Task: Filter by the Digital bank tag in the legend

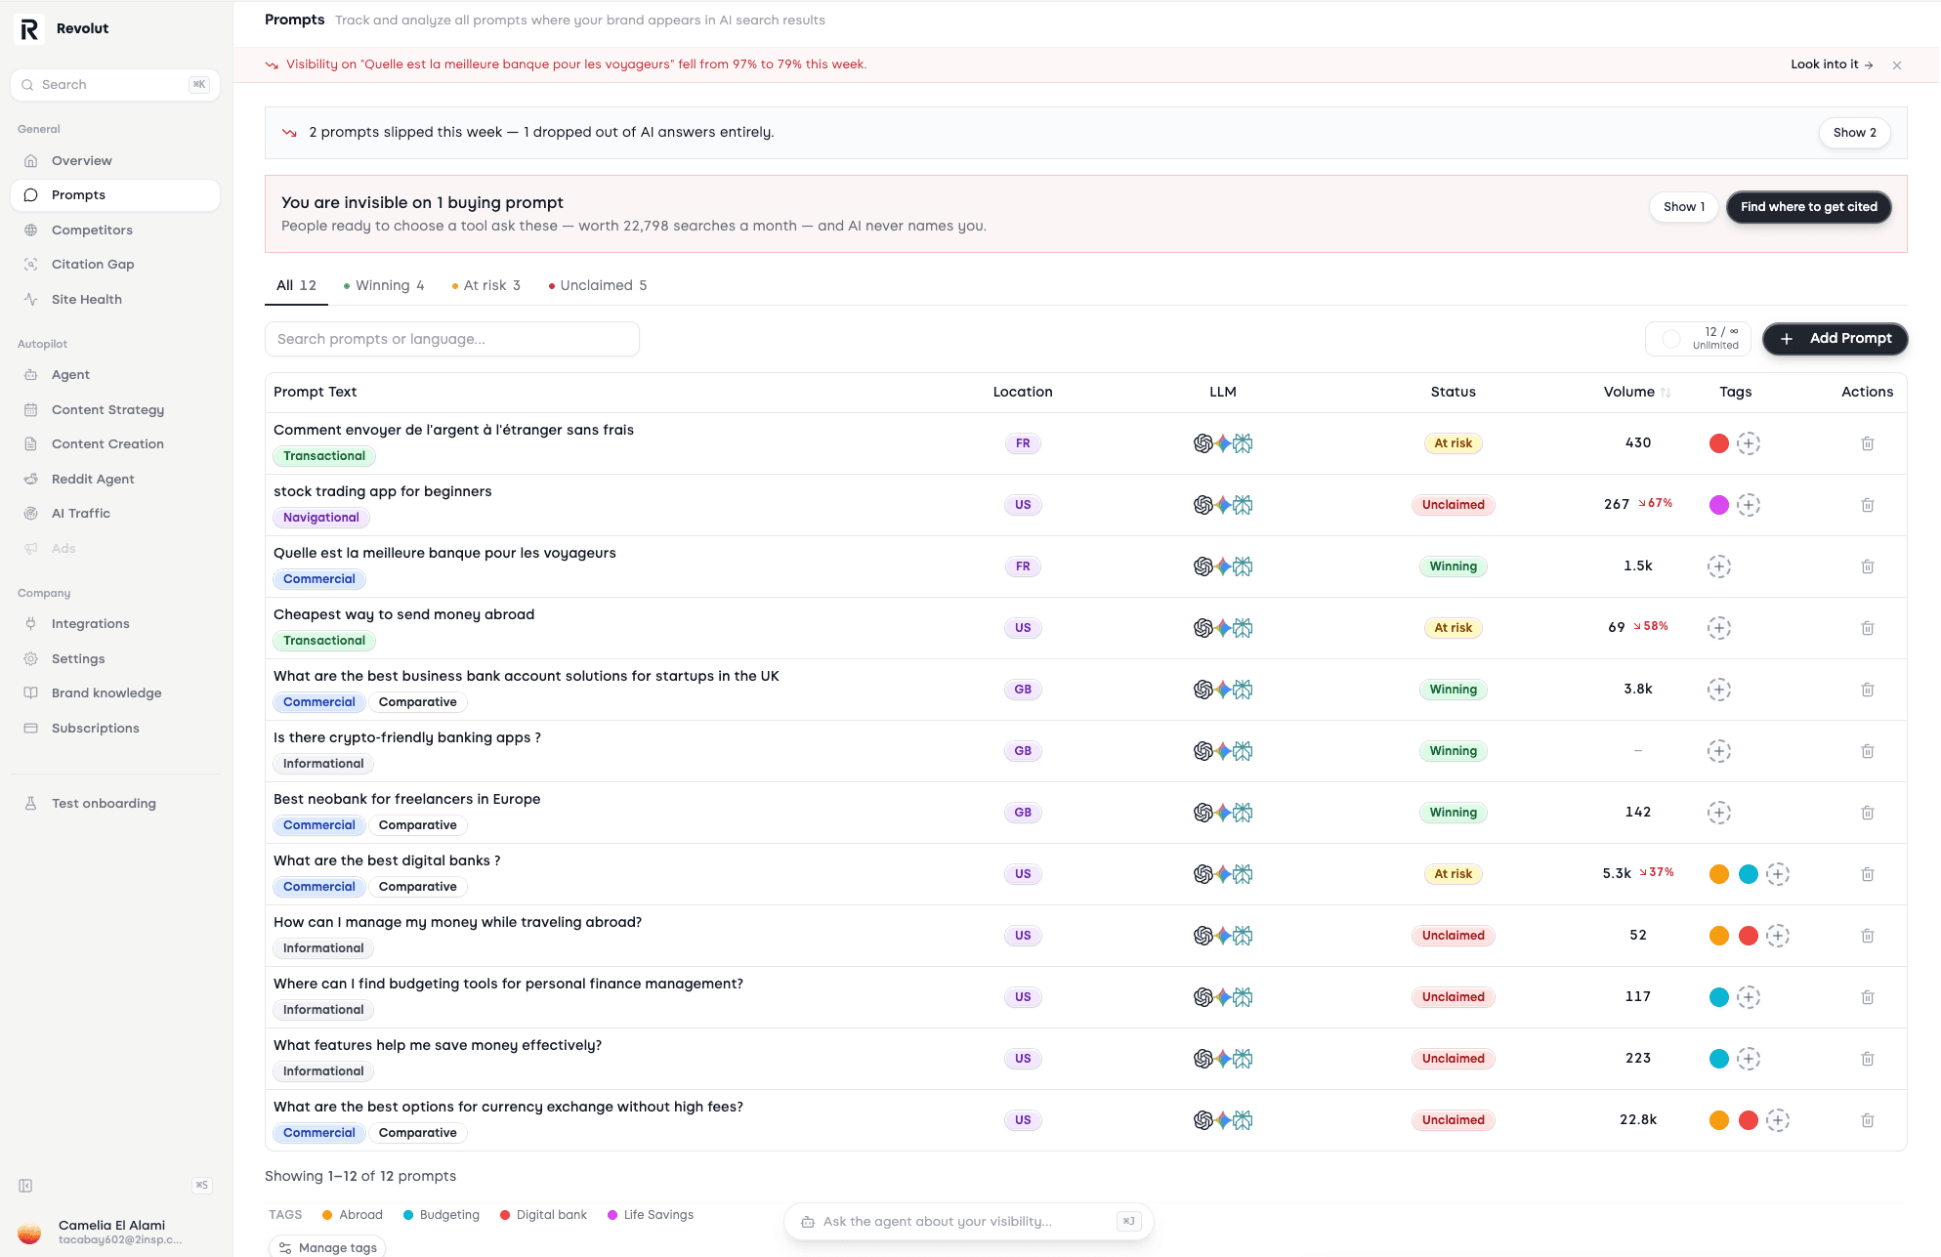Action: (x=543, y=1216)
